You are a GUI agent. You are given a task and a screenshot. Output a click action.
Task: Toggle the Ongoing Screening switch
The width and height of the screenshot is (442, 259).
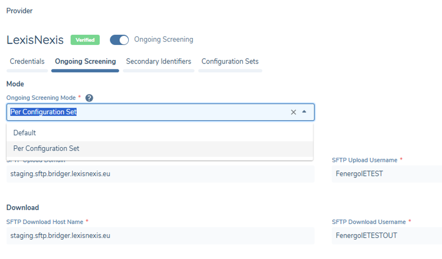coord(119,40)
